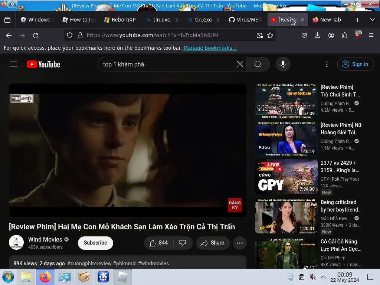Screen dimensions: 380x285
Task: Open file manager from taskbar
Action: pyautogui.click(x=26, y=277)
